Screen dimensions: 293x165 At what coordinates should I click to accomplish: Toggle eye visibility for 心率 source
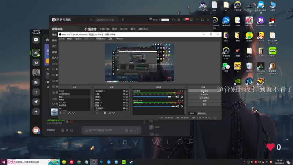[x=124, y=94]
